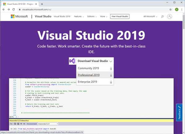Click the Community 2019 download arrow icon
Screen dimensions: 185x134
tap(111, 68)
